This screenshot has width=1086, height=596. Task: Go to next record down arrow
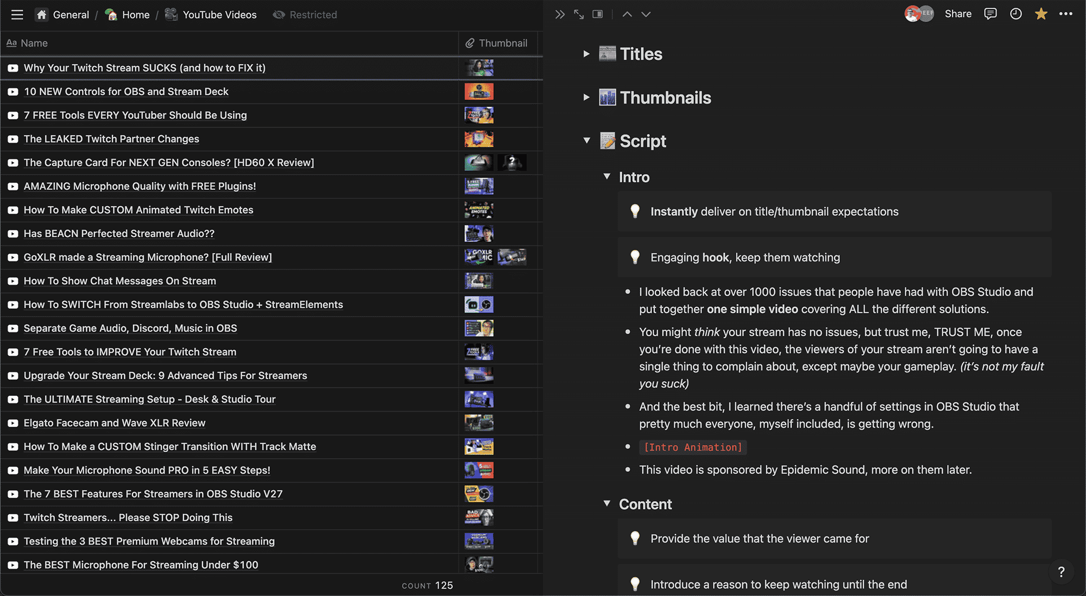(646, 15)
